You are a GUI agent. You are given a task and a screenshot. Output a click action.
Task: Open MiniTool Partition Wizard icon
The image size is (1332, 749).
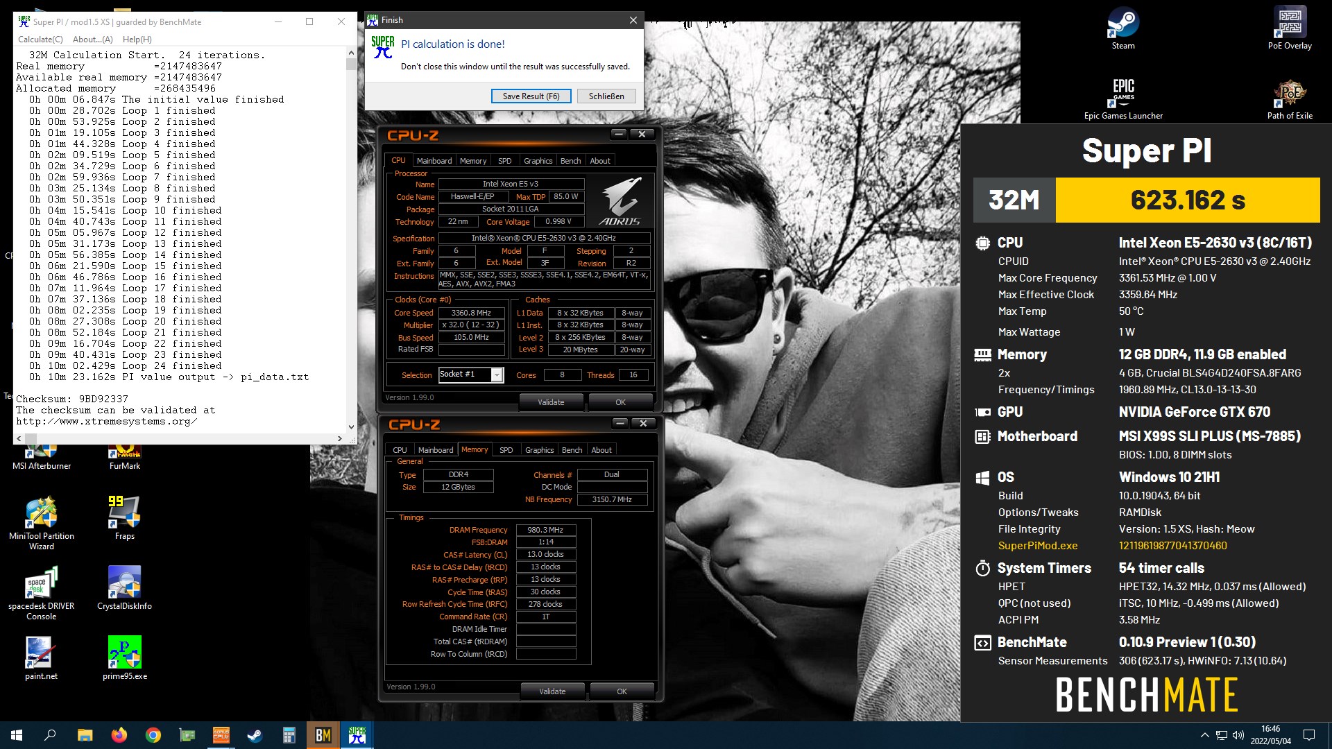42,524
